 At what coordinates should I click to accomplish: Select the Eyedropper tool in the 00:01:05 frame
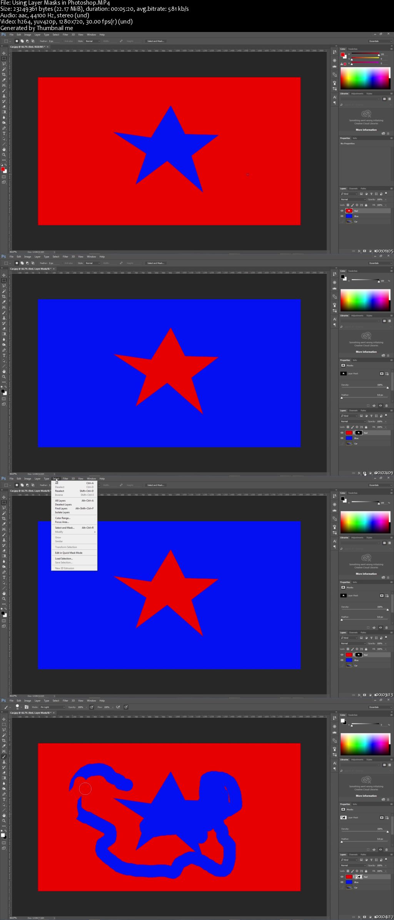4,80
